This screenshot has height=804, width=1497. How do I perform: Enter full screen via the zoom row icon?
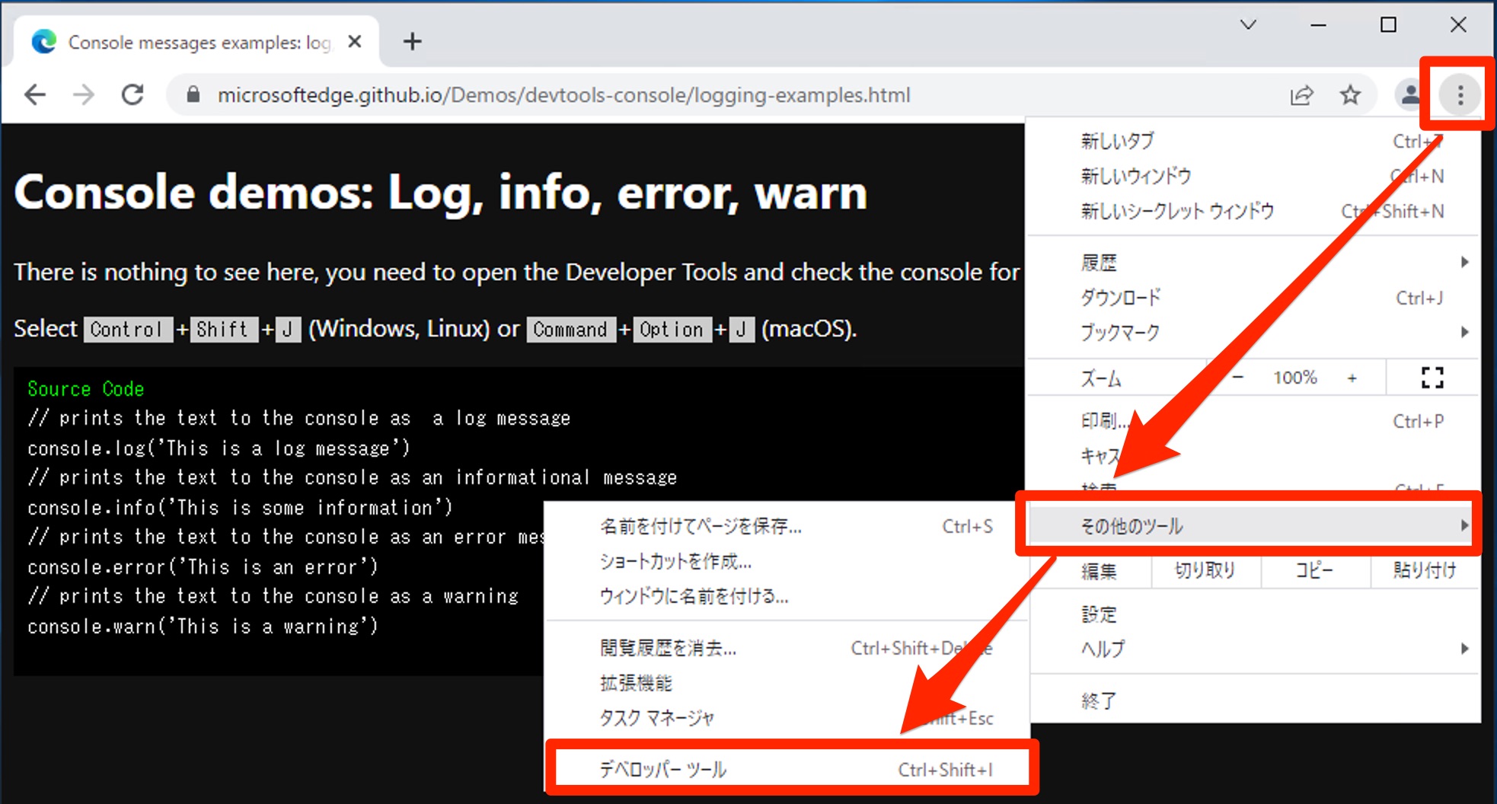click(1432, 377)
